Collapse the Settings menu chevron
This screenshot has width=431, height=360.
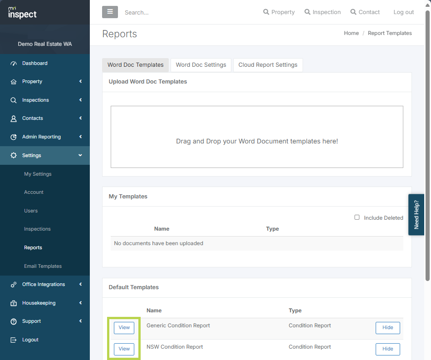tap(80, 155)
